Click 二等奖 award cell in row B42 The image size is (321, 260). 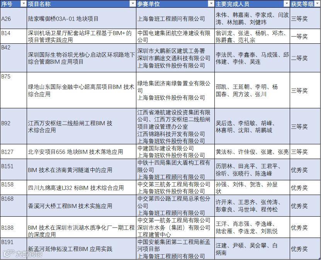point(305,58)
